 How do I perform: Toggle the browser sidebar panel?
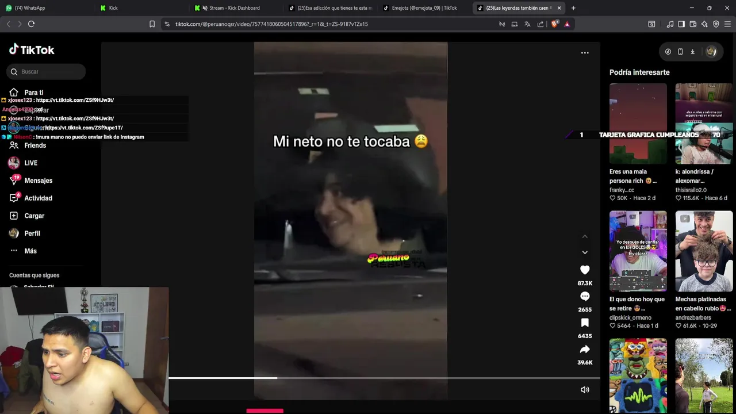tap(681, 24)
